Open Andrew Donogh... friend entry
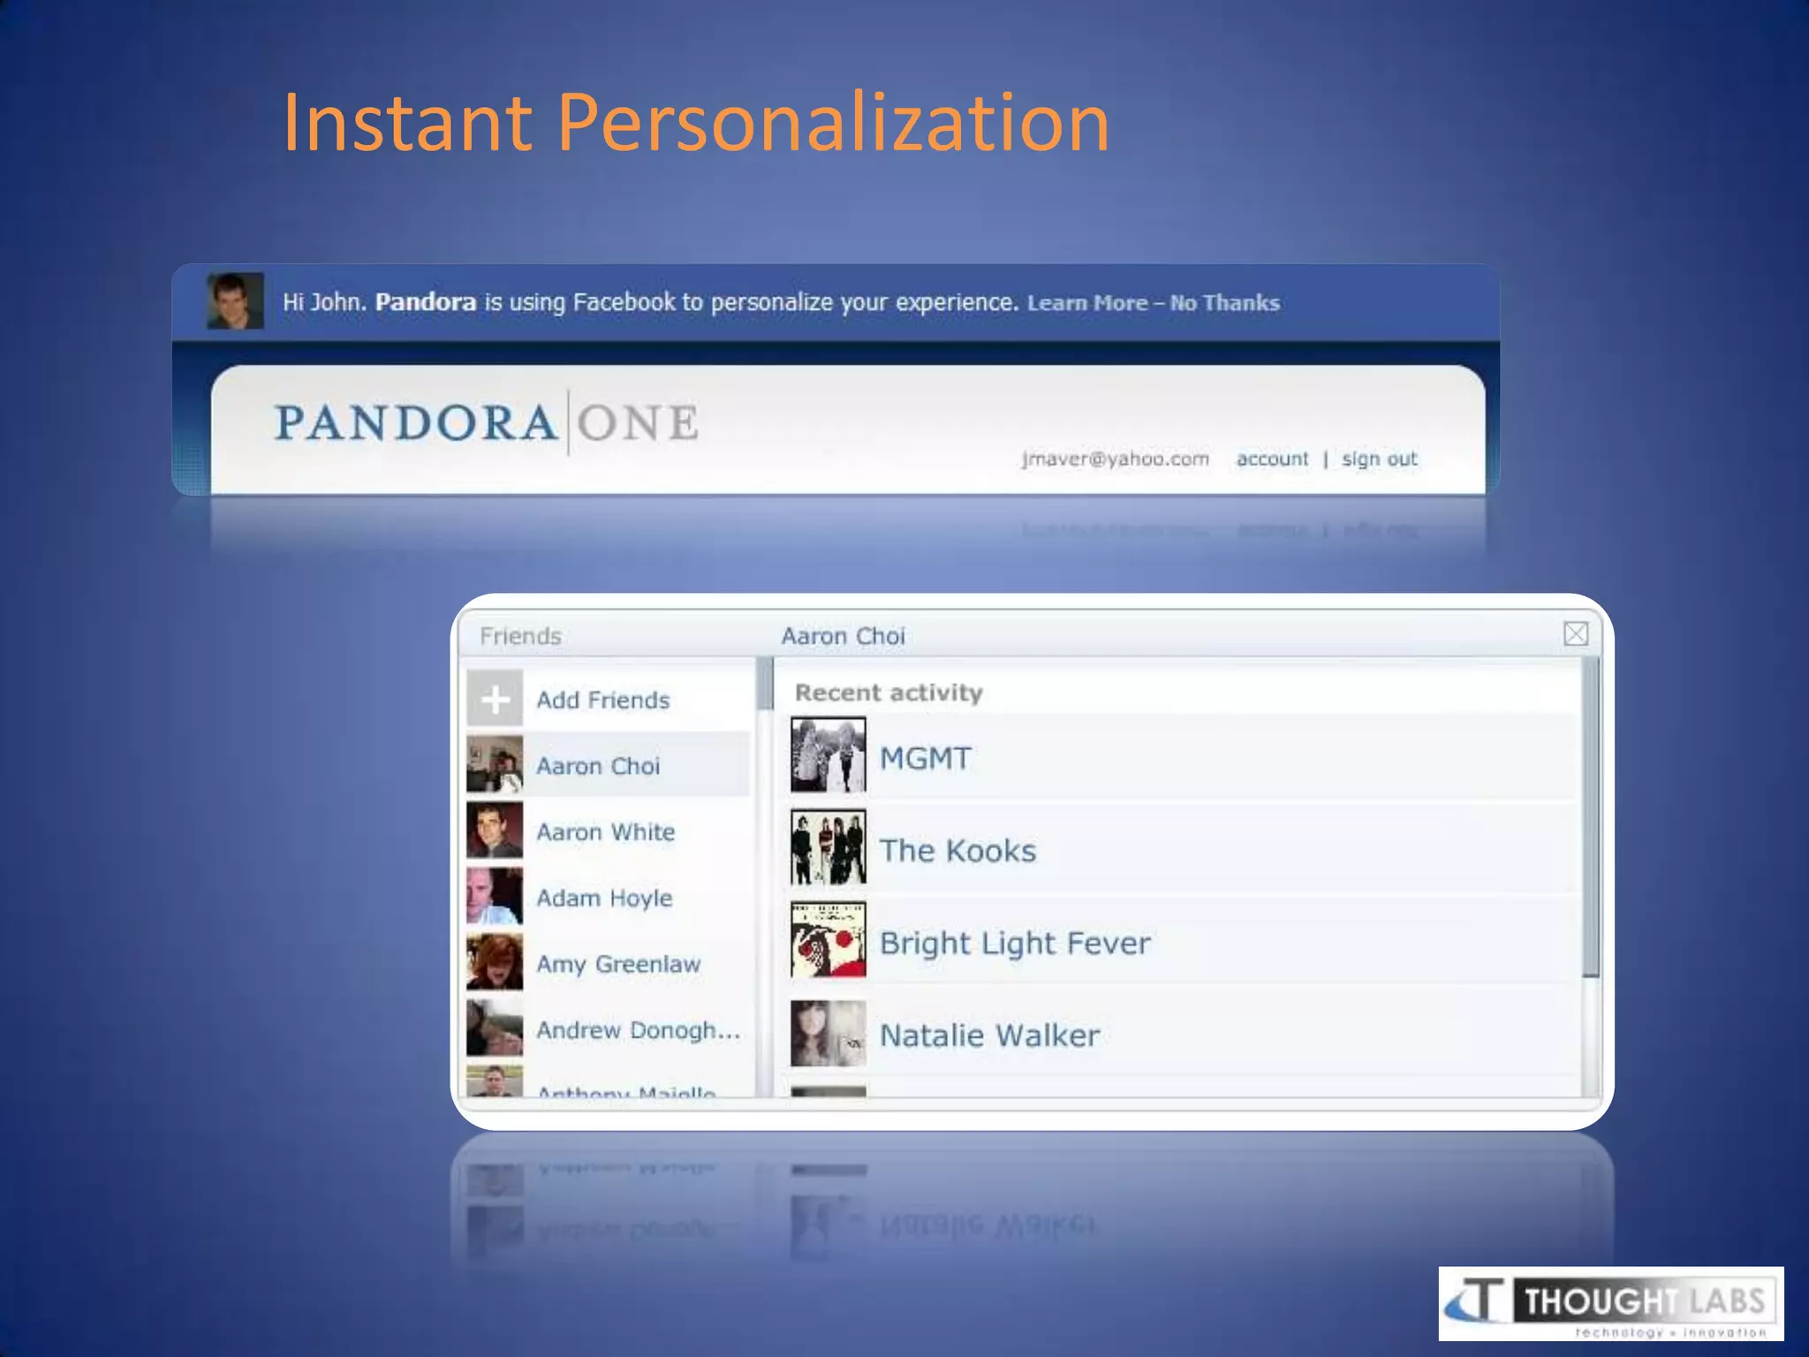Screen dimensions: 1809x1357 coord(638,1030)
